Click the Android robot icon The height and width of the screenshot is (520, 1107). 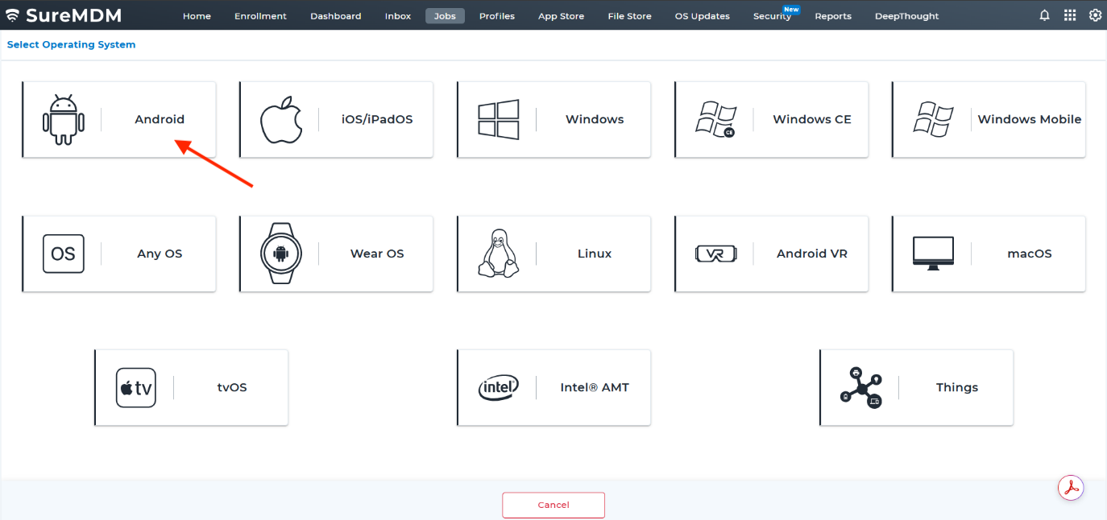pyautogui.click(x=63, y=119)
